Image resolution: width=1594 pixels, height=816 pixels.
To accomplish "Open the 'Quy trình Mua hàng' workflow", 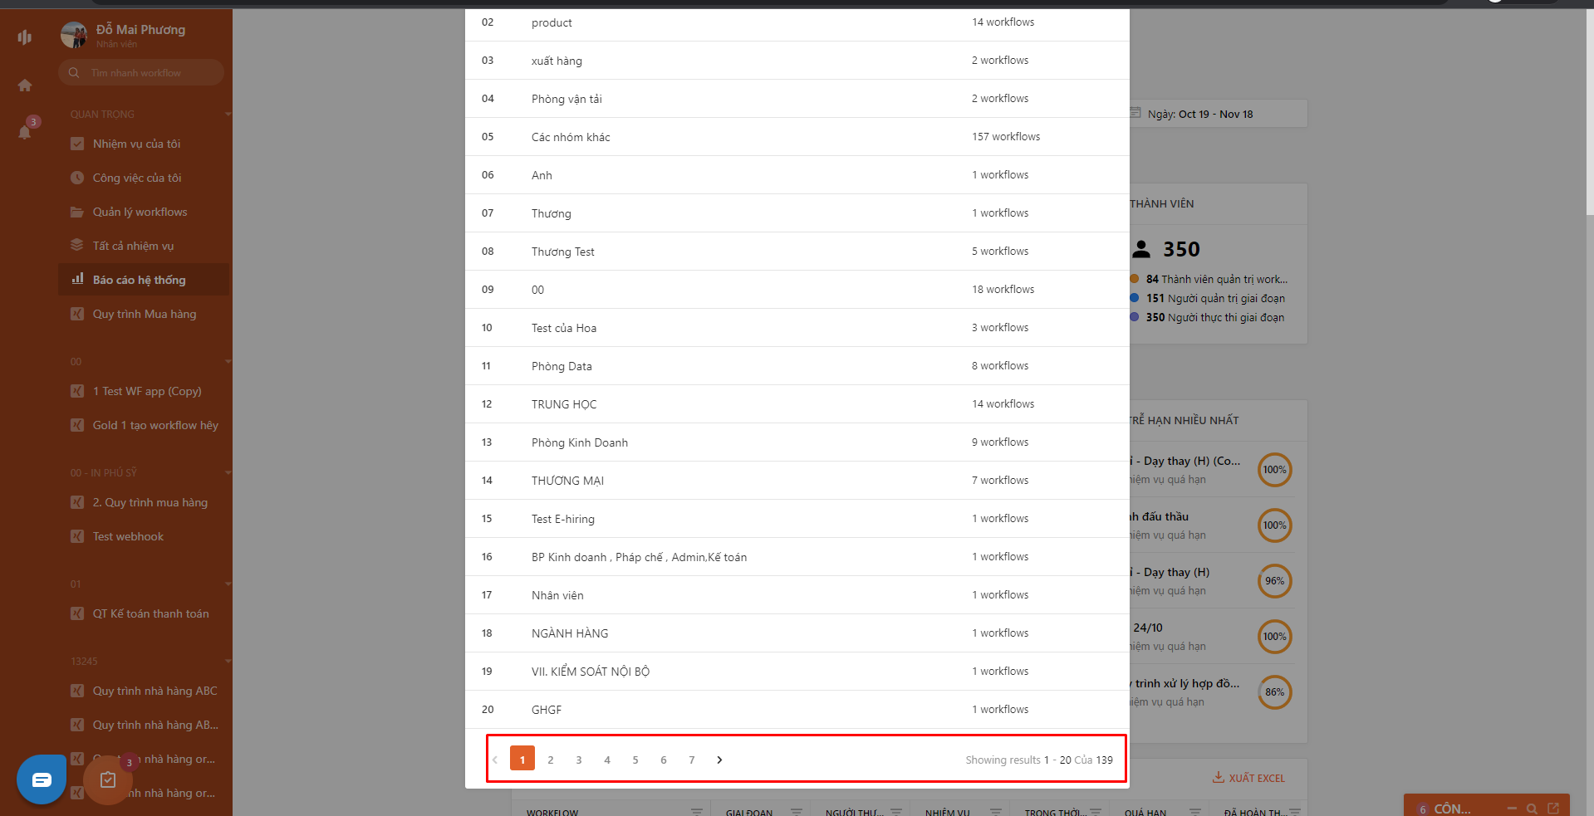I will pyautogui.click(x=143, y=314).
